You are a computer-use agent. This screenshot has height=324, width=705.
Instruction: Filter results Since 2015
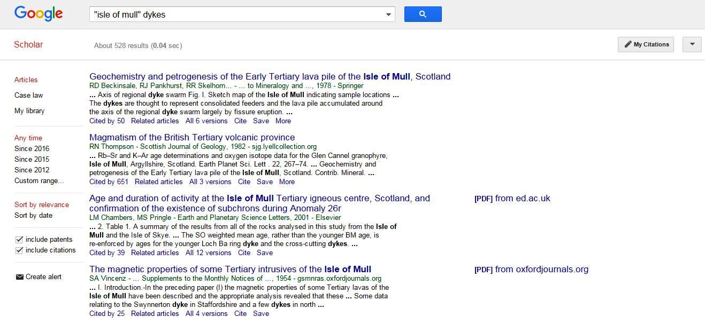point(32,160)
